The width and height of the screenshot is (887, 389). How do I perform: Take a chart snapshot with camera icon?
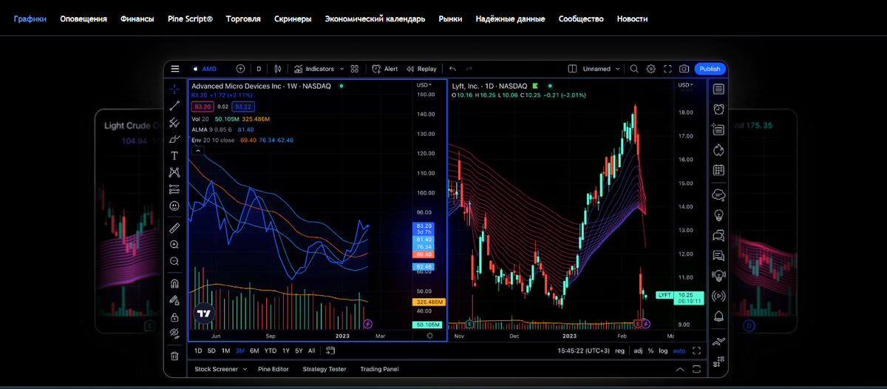point(684,69)
